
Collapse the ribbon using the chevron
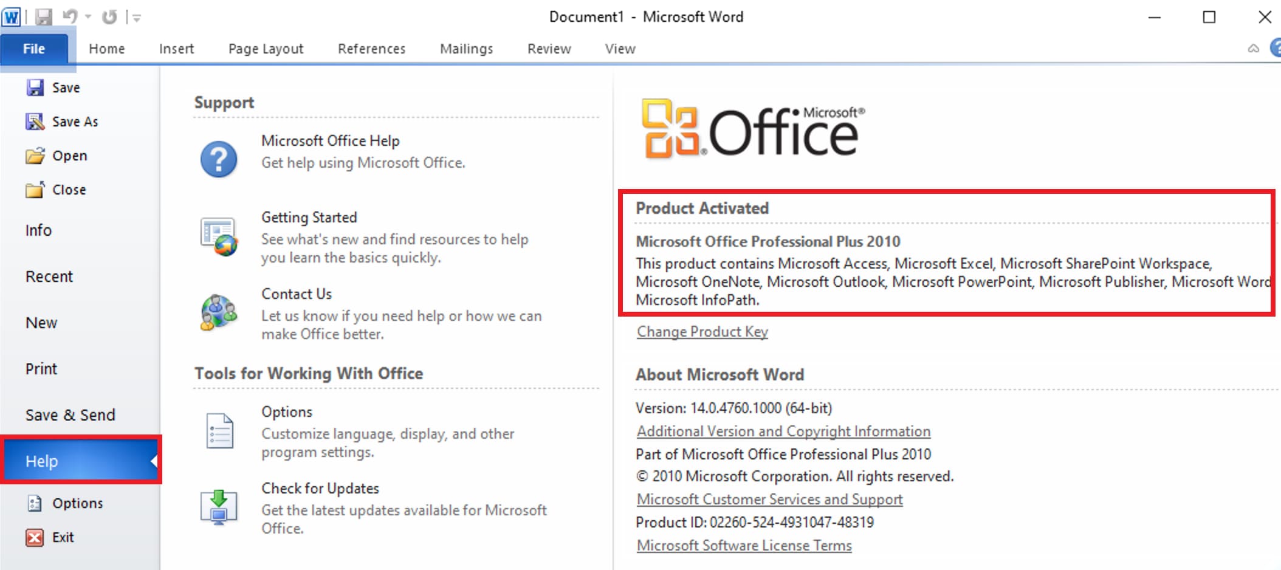(x=1252, y=49)
